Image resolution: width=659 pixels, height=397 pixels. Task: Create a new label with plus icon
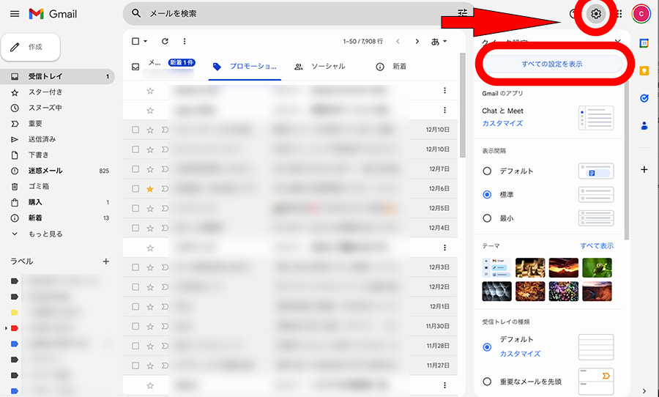106,261
